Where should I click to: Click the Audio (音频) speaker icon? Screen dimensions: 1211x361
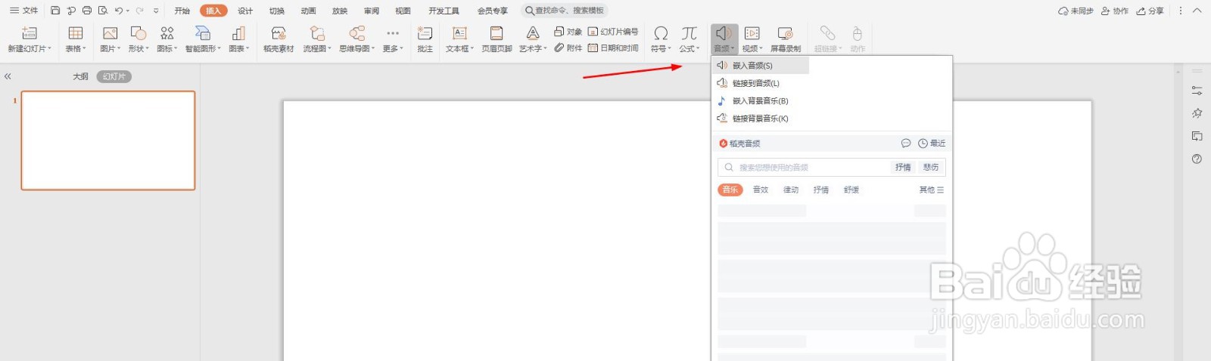(724, 33)
